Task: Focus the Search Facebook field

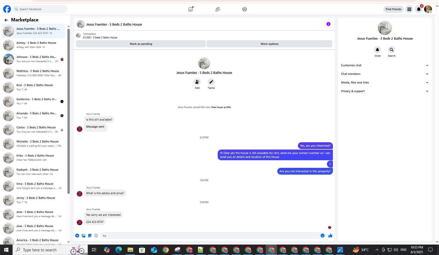Action: (x=40, y=9)
